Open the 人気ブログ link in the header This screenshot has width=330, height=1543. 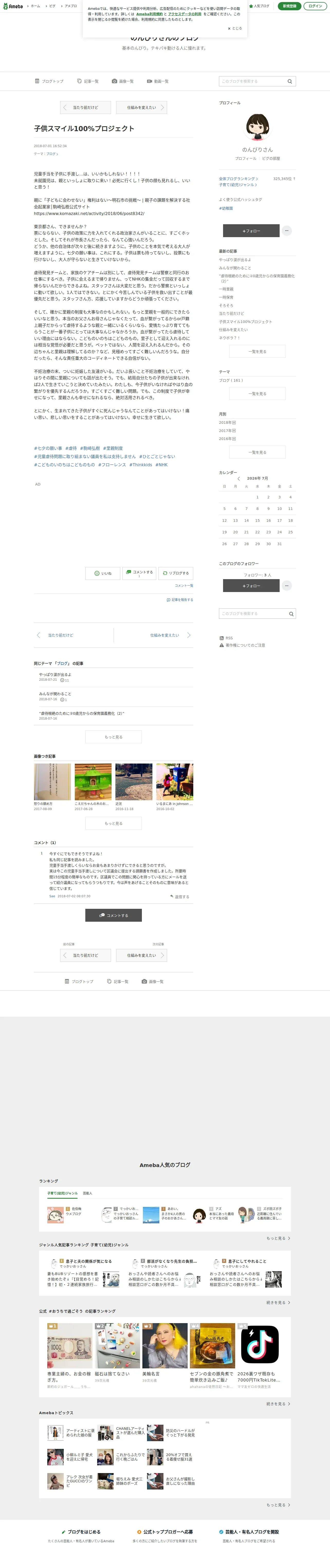coord(259,6)
